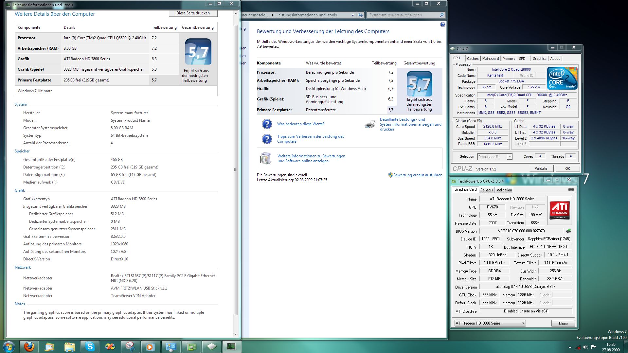
Task: Switch to the Validation tab in GPU-Z
Action: (x=504, y=190)
